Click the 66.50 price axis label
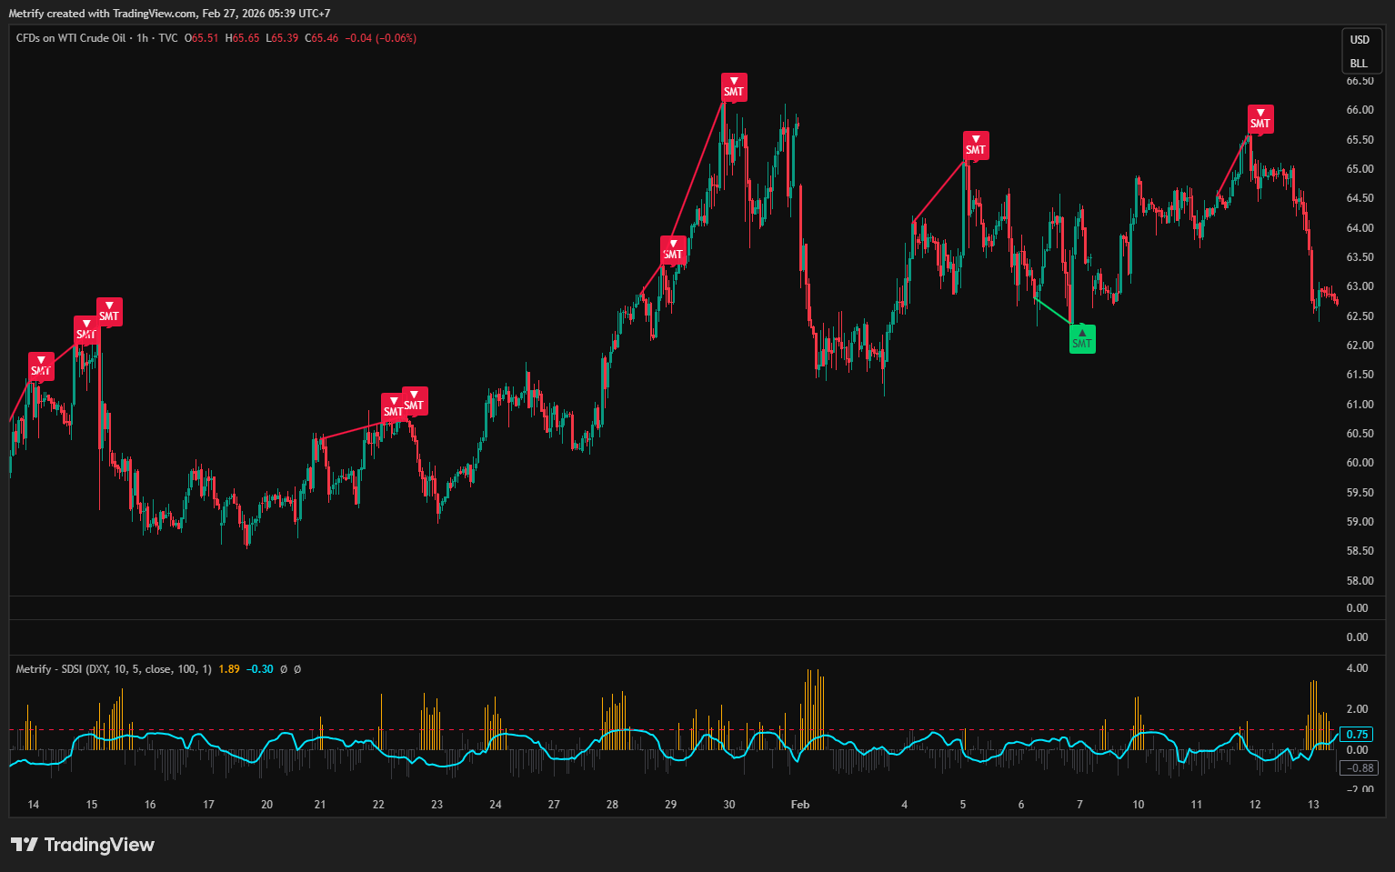This screenshot has width=1395, height=872. pos(1360,81)
